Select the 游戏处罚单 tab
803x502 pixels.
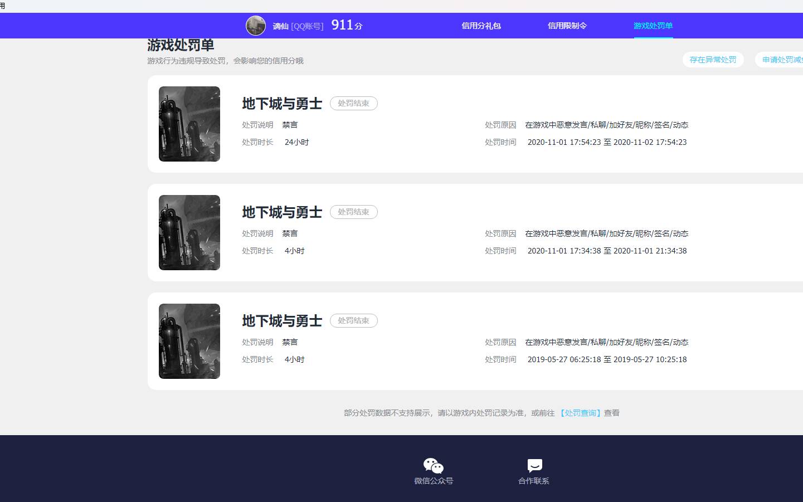click(x=653, y=26)
